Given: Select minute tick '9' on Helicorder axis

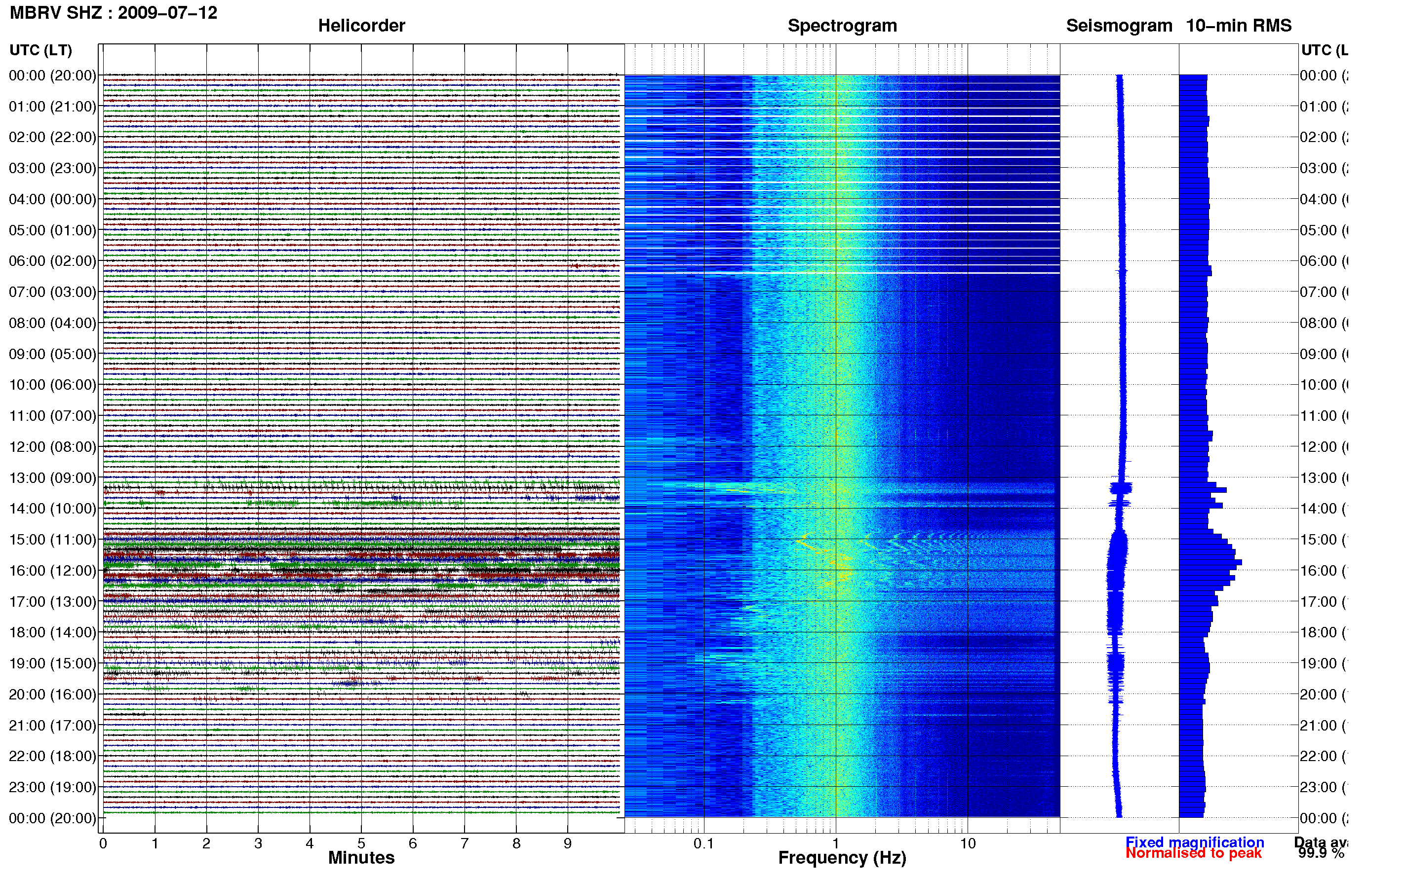Looking at the screenshot, I should click(x=568, y=843).
